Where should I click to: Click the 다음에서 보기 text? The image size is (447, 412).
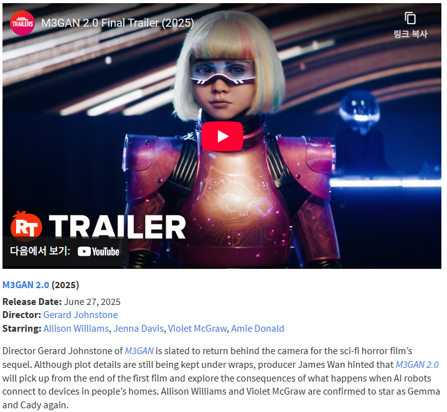coord(40,251)
